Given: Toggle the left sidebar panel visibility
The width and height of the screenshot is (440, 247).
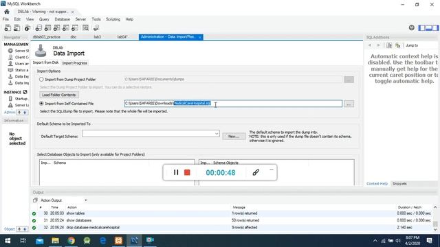Looking at the screenshot, I should 421,27.
